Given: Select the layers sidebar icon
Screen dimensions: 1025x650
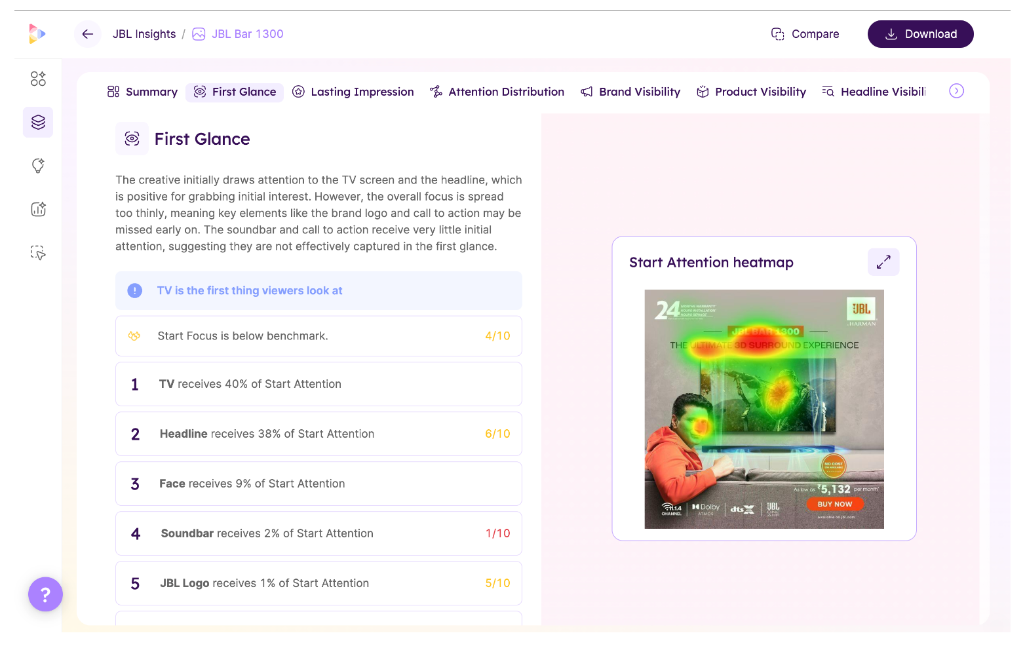Looking at the screenshot, I should click(38, 122).
